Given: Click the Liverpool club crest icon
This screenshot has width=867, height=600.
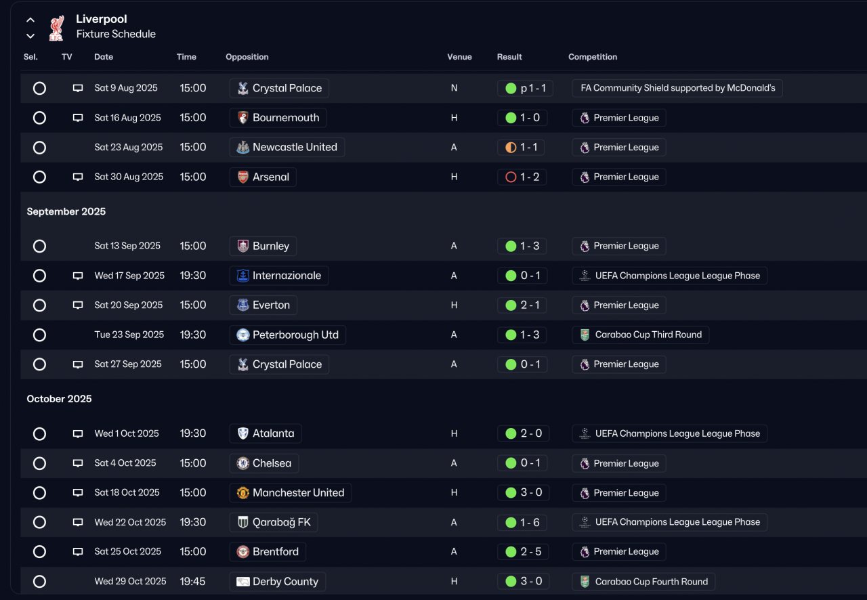Looking at the screenshot, I should (x=56, y=28).
